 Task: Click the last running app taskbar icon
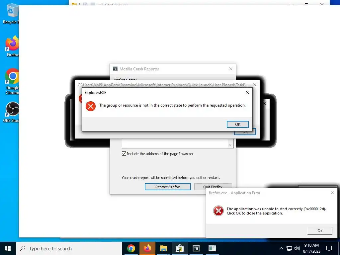click(212, 248)
